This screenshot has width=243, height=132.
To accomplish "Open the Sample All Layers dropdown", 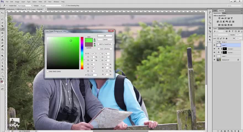I will click(51, 5).
